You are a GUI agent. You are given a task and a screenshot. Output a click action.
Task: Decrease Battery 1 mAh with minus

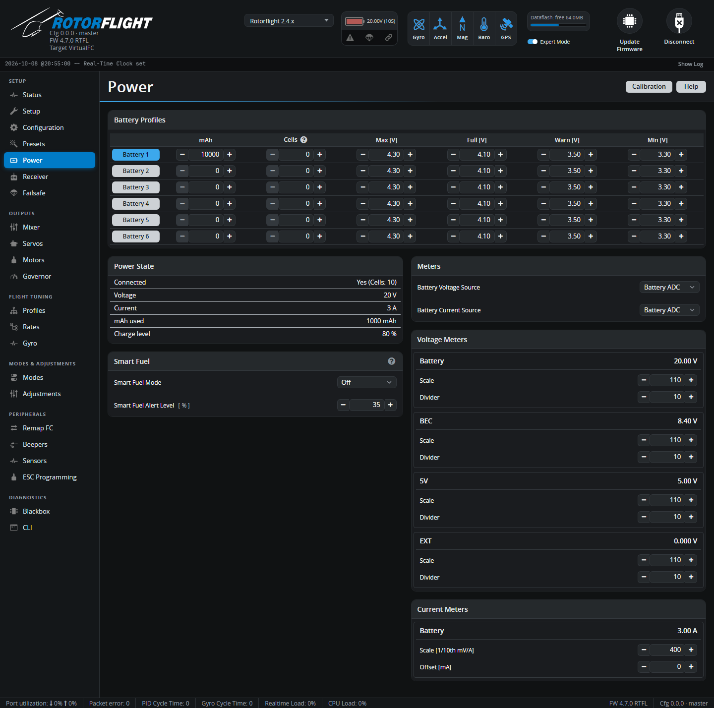(x=182, y=155)
